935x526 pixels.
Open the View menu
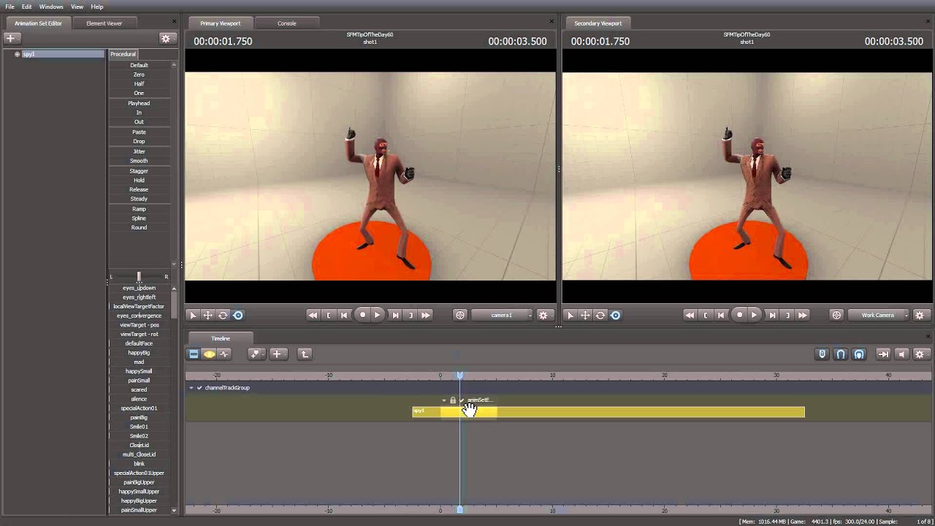tap(77, 7)
